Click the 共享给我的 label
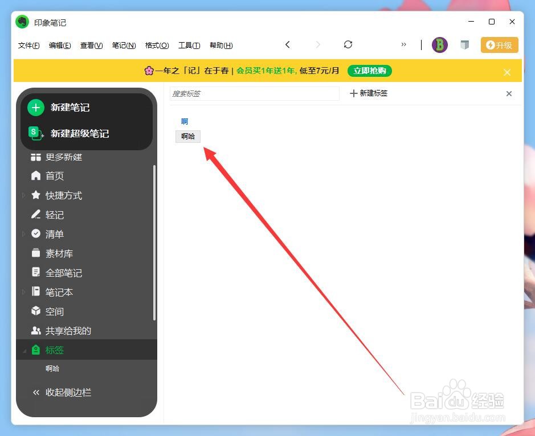This screenshot has width=535, height=436. [68, 331]
